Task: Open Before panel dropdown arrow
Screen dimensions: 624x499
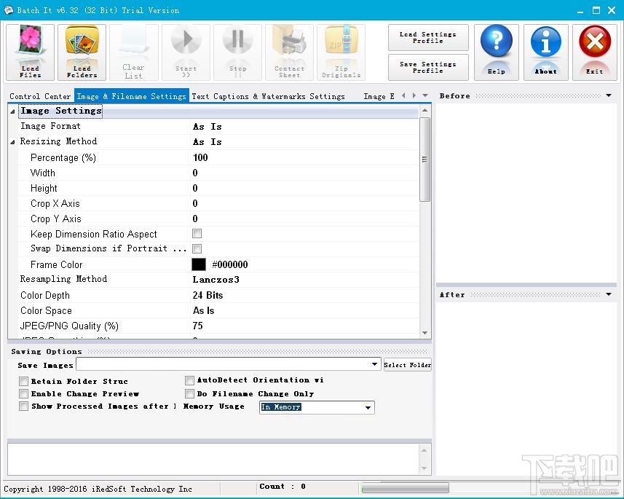Action: point(609,95)
